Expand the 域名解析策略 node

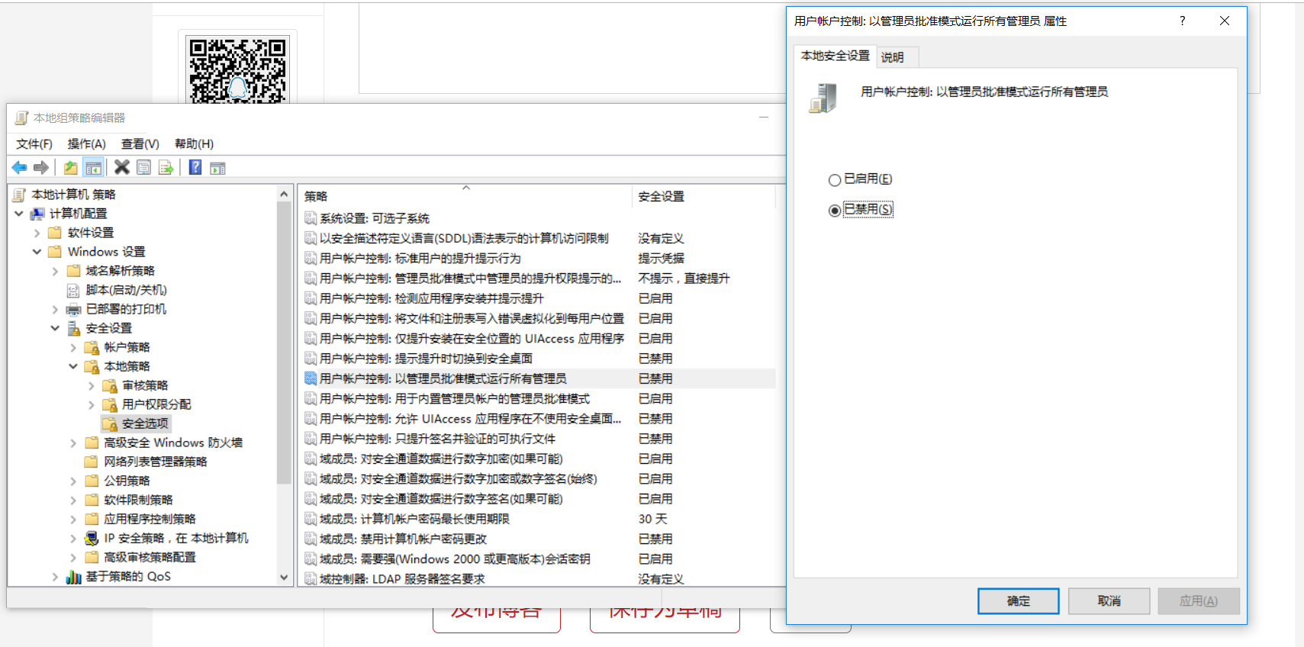point(55,271)
